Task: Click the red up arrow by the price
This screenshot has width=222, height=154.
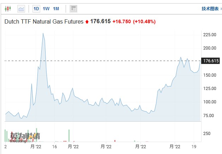Action: pyautogui.click(x=87, y=22)
